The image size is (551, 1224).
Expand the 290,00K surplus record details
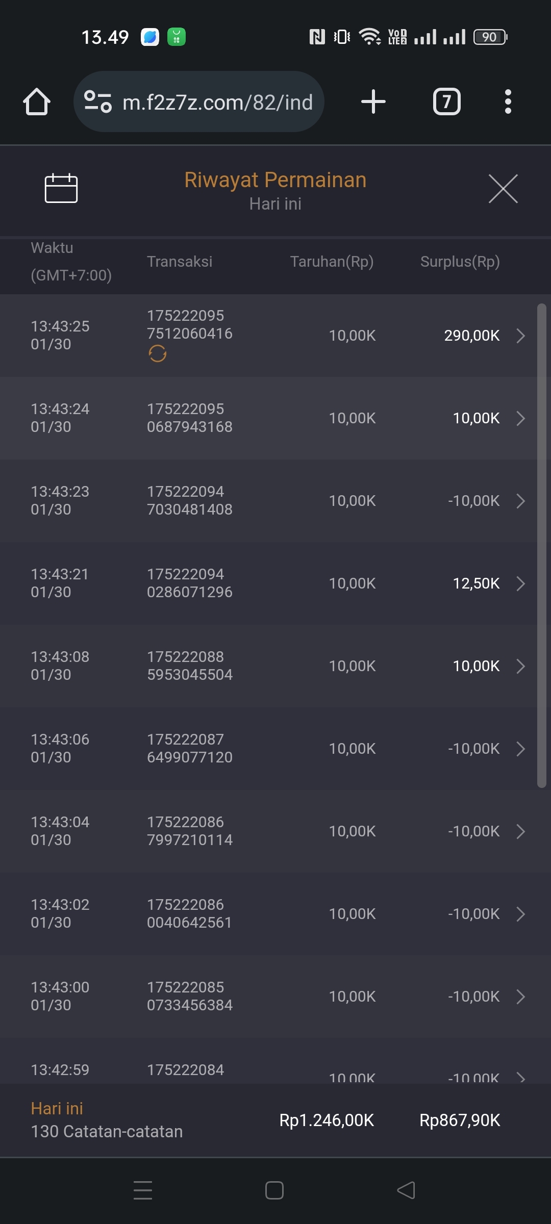click(x=520, y=336)
